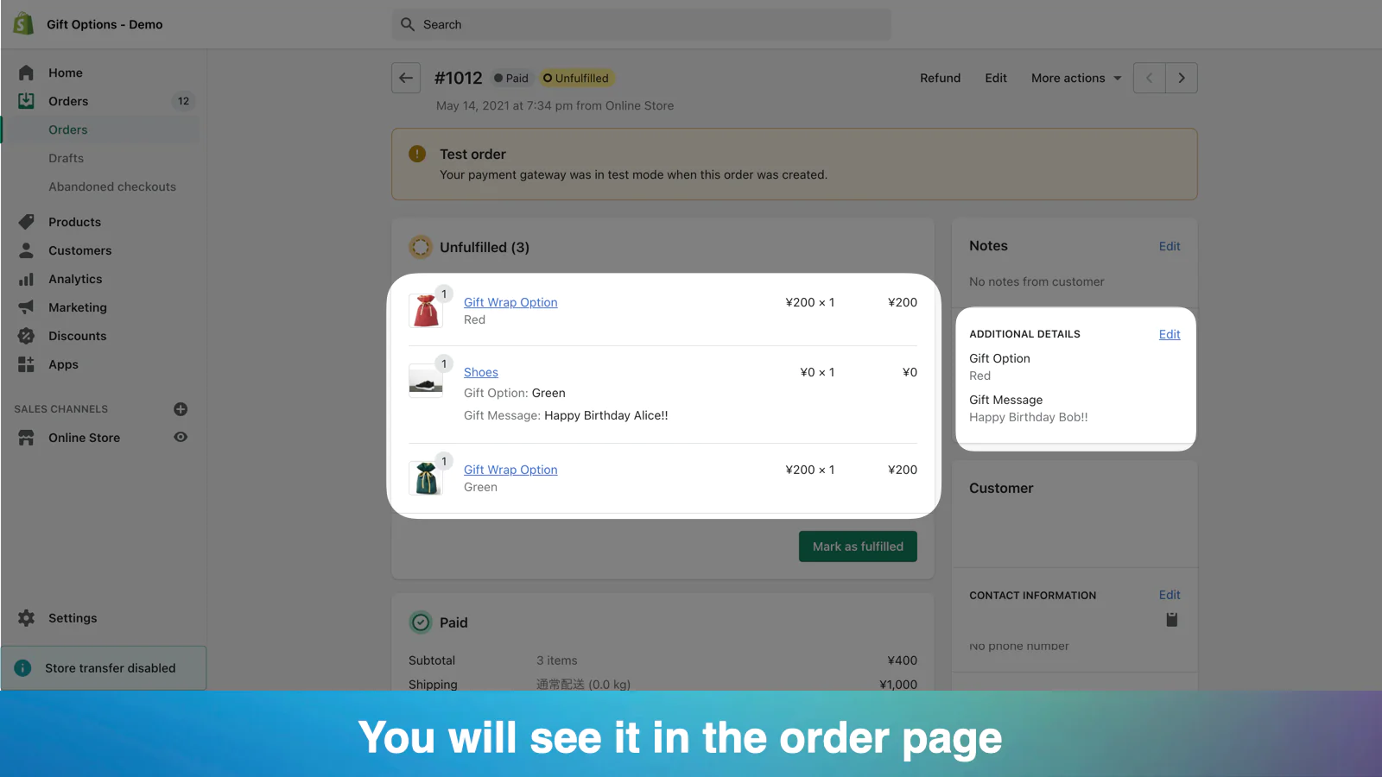The width and height of the screenshot is (1382, 777).
Task: Edit the Additional Details section
Action: click(x=1170, y=334)
